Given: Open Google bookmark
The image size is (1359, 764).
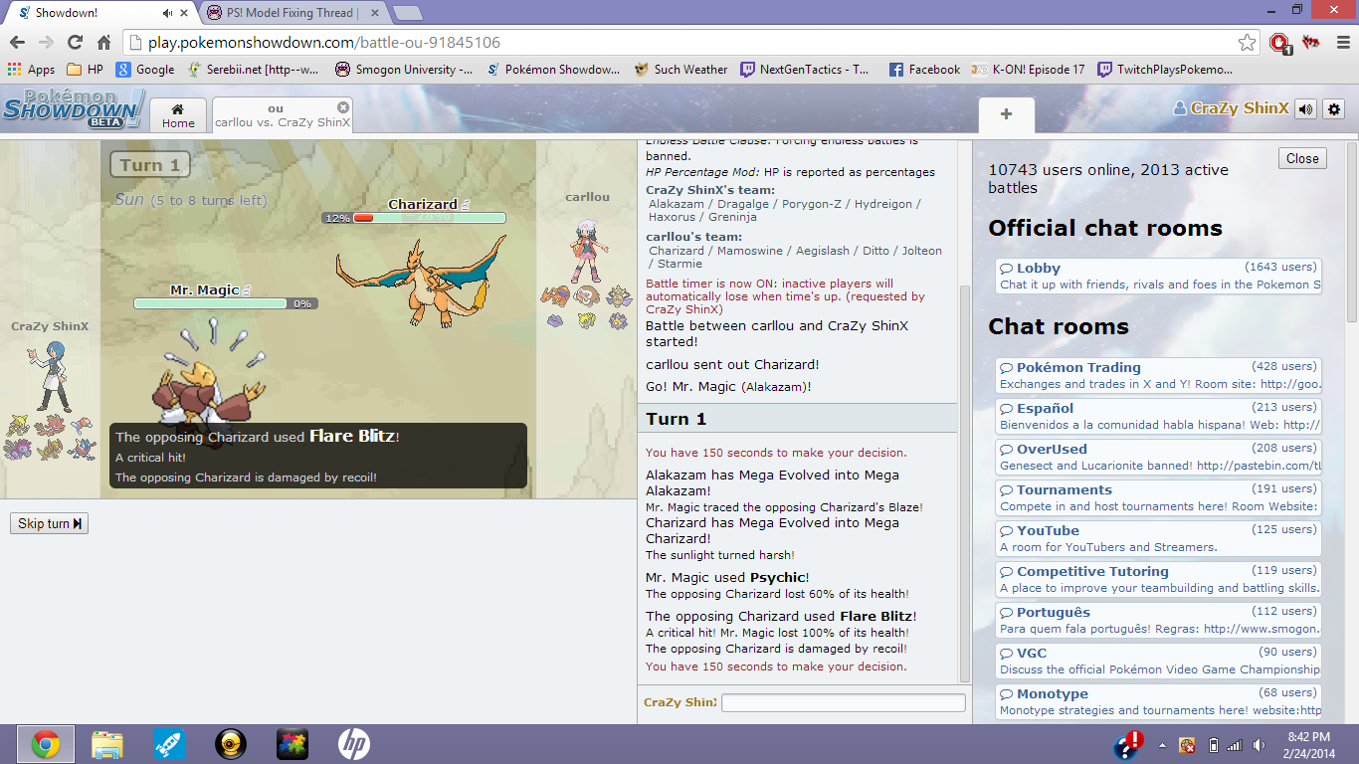Looking at the screenshot, I should (x=145, y=70).
